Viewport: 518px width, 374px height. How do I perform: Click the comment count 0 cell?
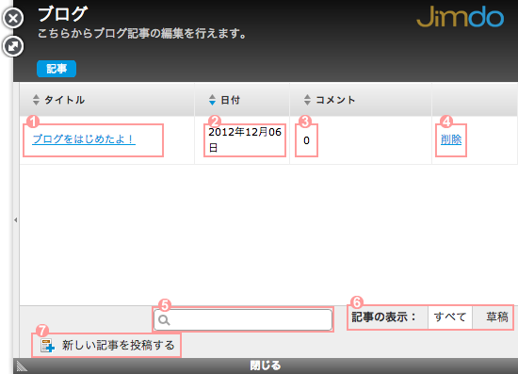pos(306,140)
